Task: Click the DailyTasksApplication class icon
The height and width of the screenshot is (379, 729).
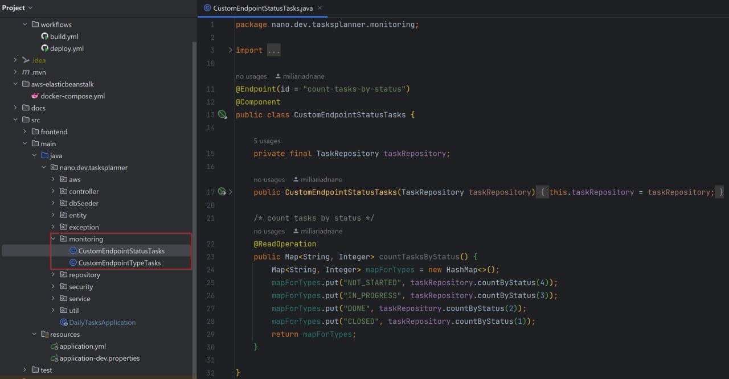Action: [x=64, y=323]
